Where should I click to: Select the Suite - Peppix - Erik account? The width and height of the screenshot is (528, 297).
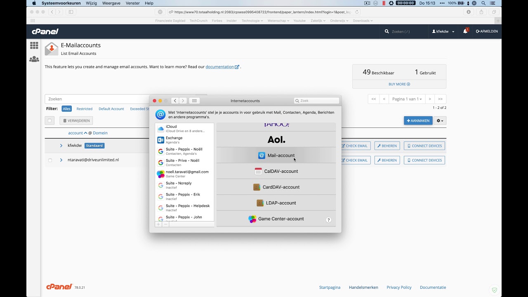(184, 196)
